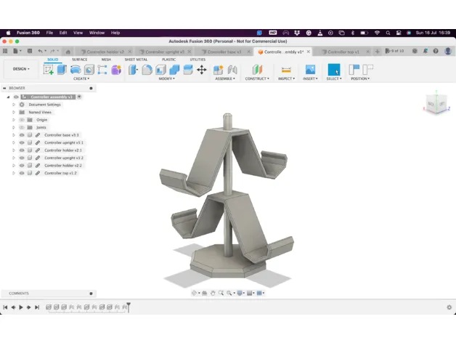Jump to timeline beginning
Image resolution: width=456 pixels, height=343 pixels.
coord(5,307)
